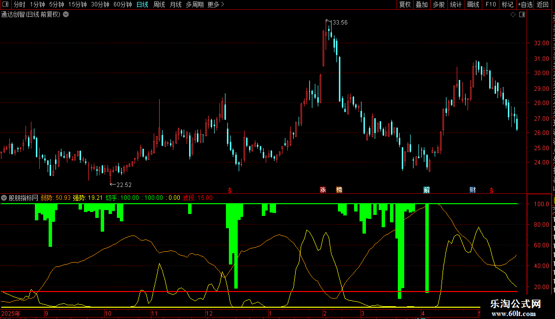Switch to 周线 weekly chart
The image size is (555, 319).
coord(159,4)
